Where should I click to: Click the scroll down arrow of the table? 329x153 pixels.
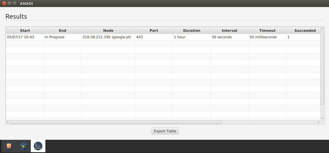click(x=322, y=118)
